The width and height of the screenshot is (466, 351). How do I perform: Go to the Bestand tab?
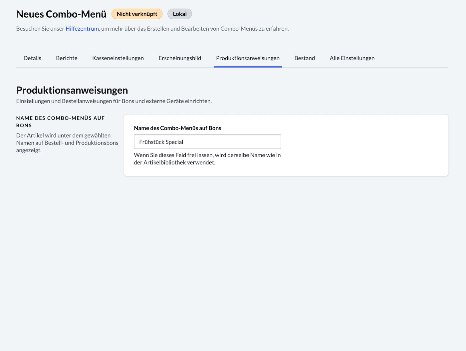pyautogui.click(x=305, y=58)
